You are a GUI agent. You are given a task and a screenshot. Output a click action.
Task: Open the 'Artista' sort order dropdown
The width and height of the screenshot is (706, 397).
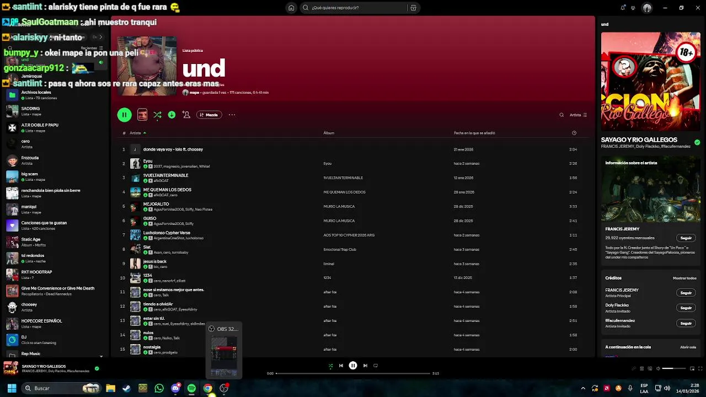(x=578, y=115)
